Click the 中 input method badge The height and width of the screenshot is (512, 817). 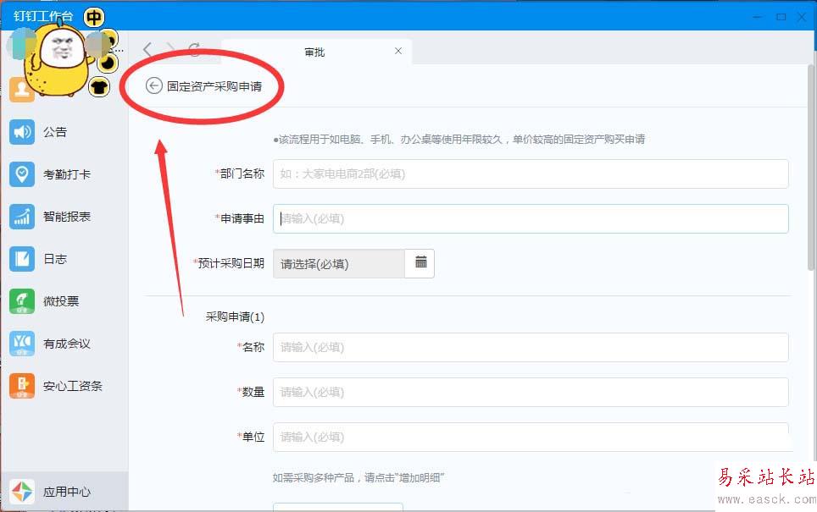tap(94, 17)
